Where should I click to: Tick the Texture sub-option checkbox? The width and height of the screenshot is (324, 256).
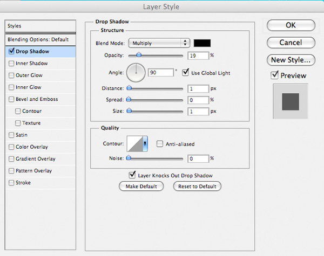[18, 123]
